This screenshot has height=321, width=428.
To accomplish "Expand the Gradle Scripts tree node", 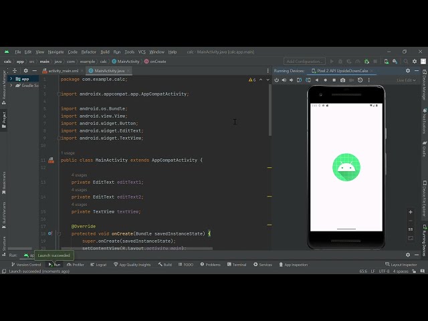I will pyautogui.click(x=11, y=86).
